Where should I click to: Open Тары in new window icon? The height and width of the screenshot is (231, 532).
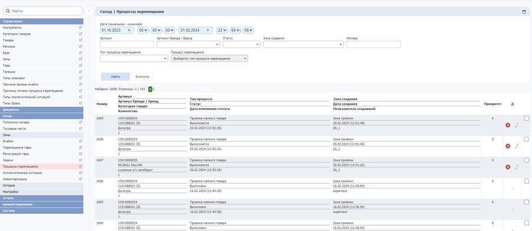[x=80, y=66]
